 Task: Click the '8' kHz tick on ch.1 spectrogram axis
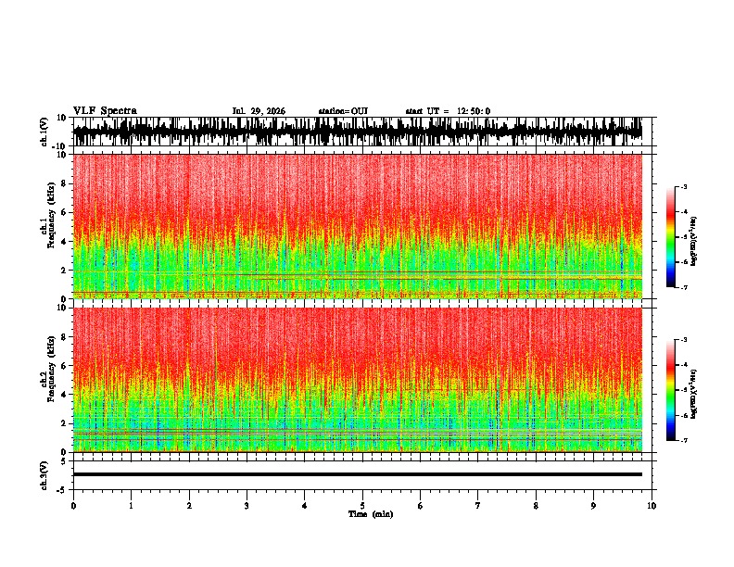[64, 183]
